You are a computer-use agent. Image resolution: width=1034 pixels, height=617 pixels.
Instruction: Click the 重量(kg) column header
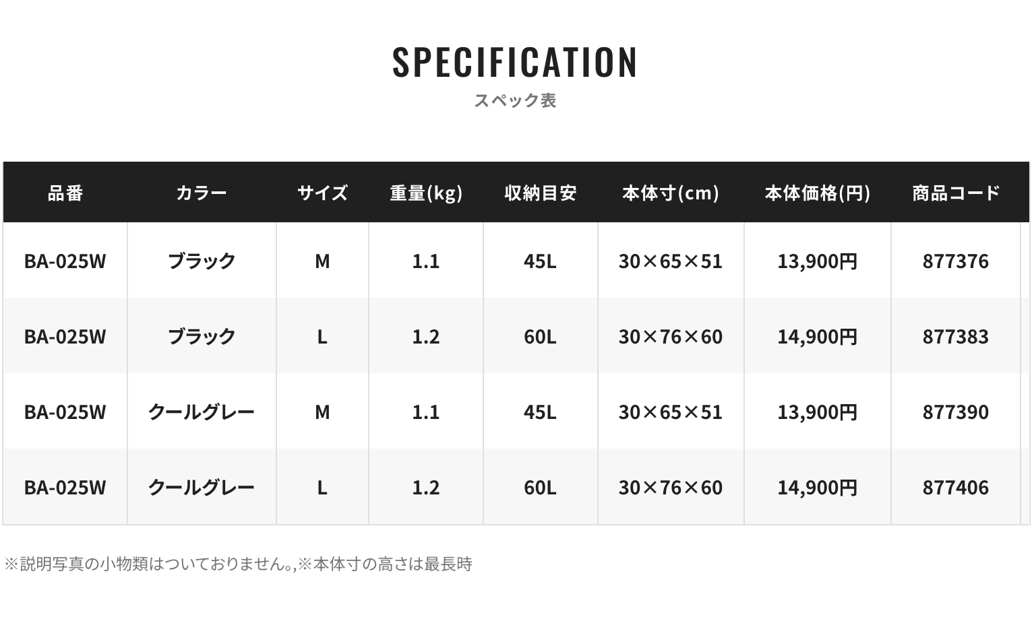coord(426,193)
